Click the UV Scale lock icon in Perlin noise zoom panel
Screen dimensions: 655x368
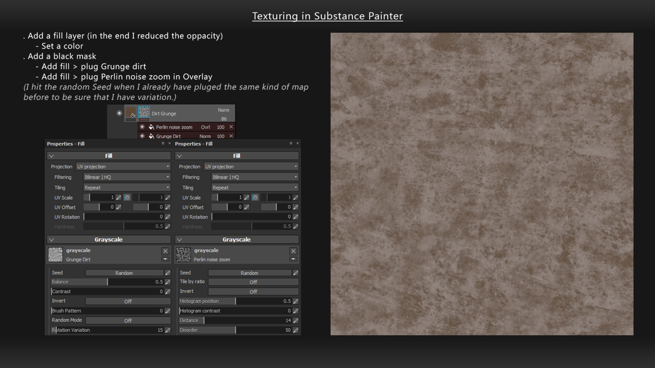coord(255,197)
